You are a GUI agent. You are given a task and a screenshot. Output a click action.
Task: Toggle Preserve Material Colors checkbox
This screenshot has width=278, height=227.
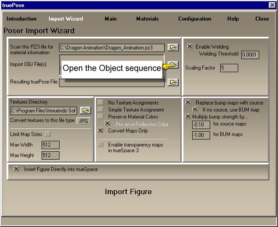(101, 117)
